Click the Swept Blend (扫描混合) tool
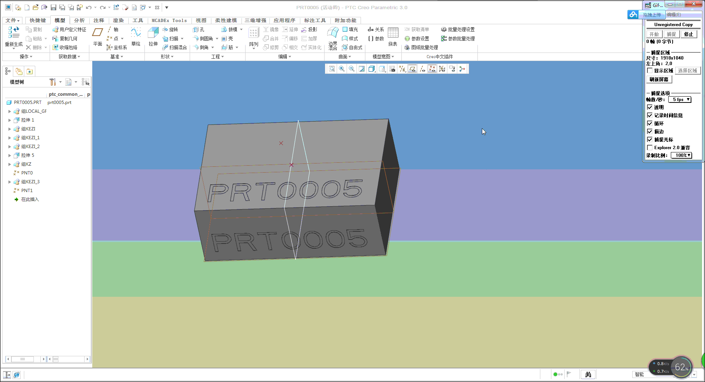The height and width of the screenshot is (382, 705). point(175,47)
